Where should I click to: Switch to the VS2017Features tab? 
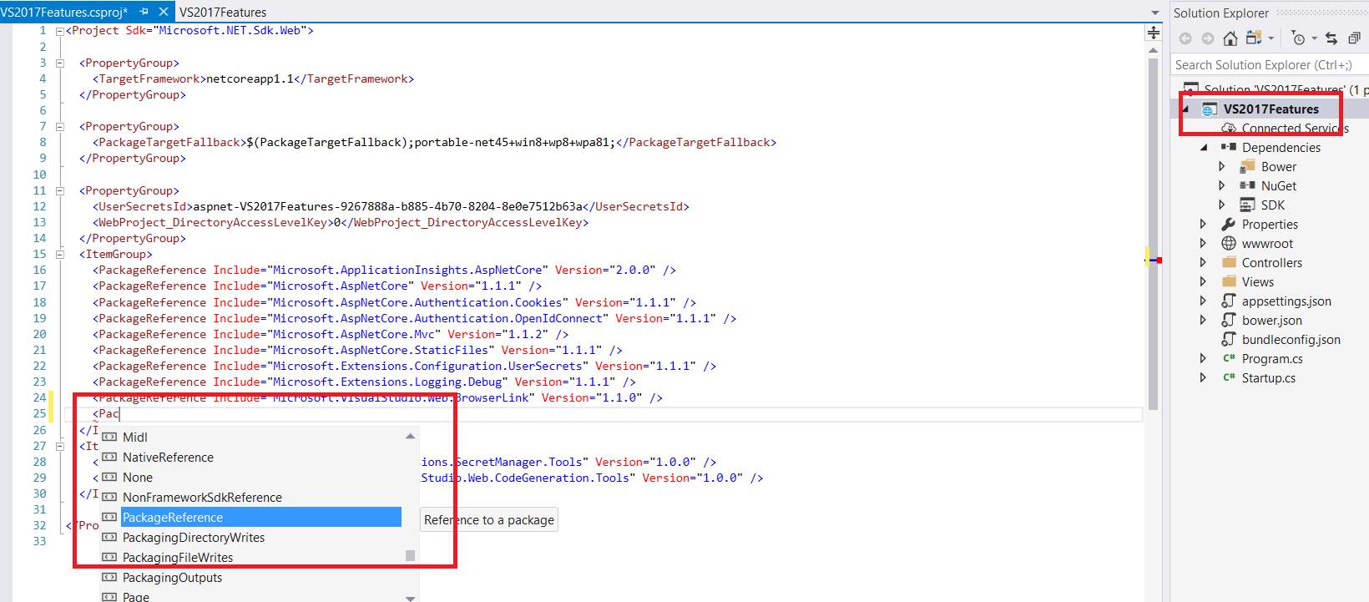tap(223, 13)
